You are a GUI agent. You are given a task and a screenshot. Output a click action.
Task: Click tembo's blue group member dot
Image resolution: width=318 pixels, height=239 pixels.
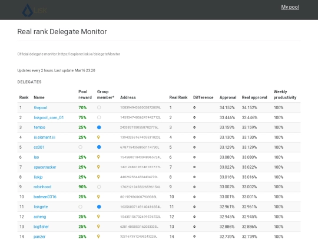pos(99,127)
